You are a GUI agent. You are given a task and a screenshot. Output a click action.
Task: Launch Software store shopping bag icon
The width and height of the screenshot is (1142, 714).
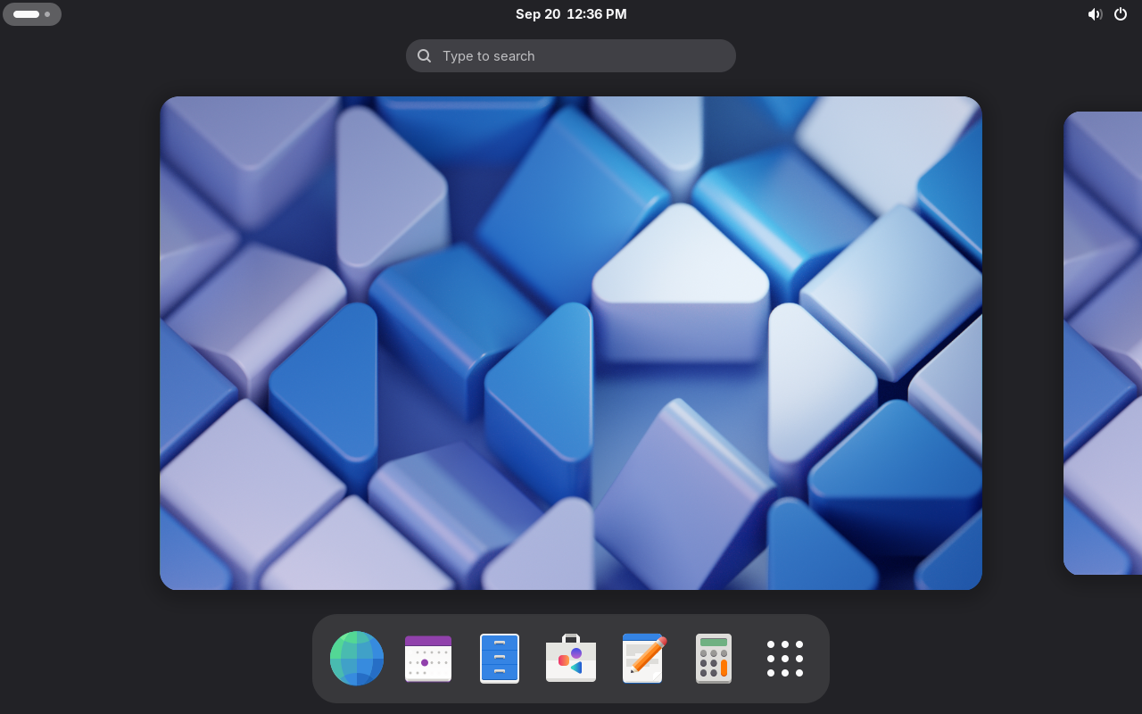point(571,659)
